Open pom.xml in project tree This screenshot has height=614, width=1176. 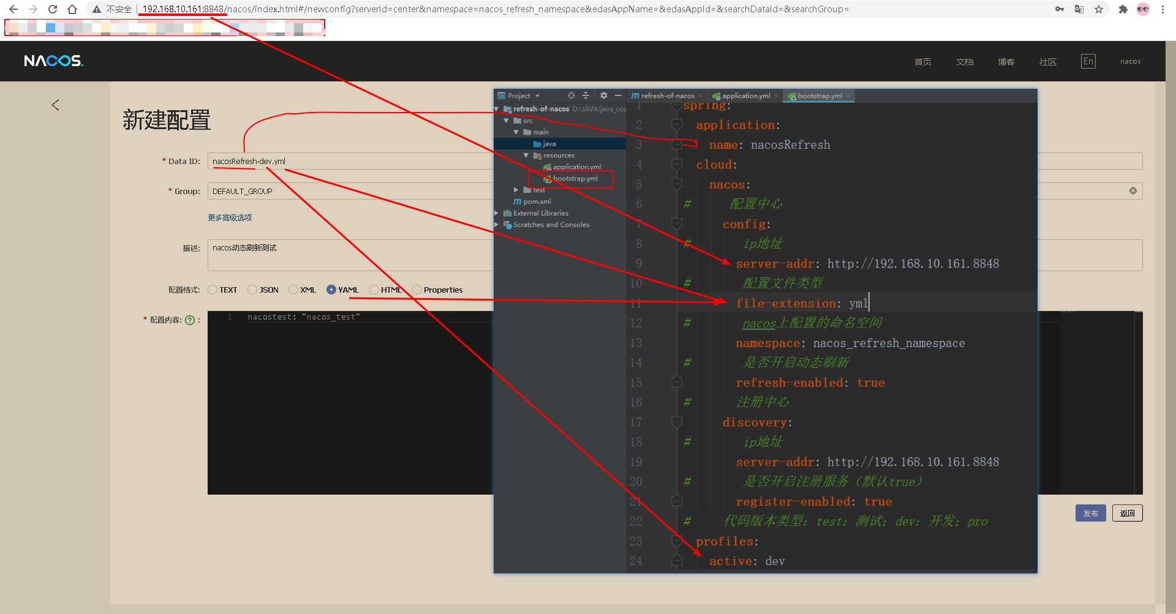(532, 201)
